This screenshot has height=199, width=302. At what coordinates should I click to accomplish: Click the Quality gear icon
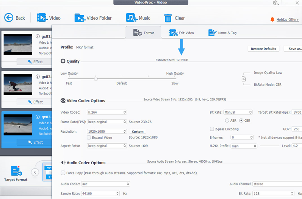pyautogui.click(x=63, y=61)
